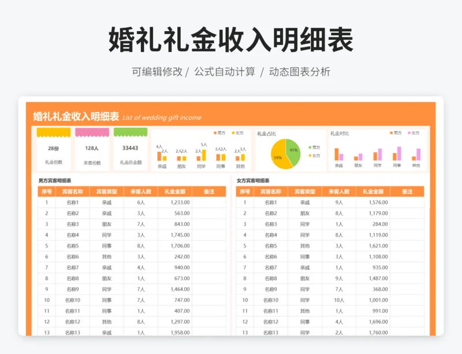Click the amount cell 843.00

pyautogui.click(x=175, y=224)
